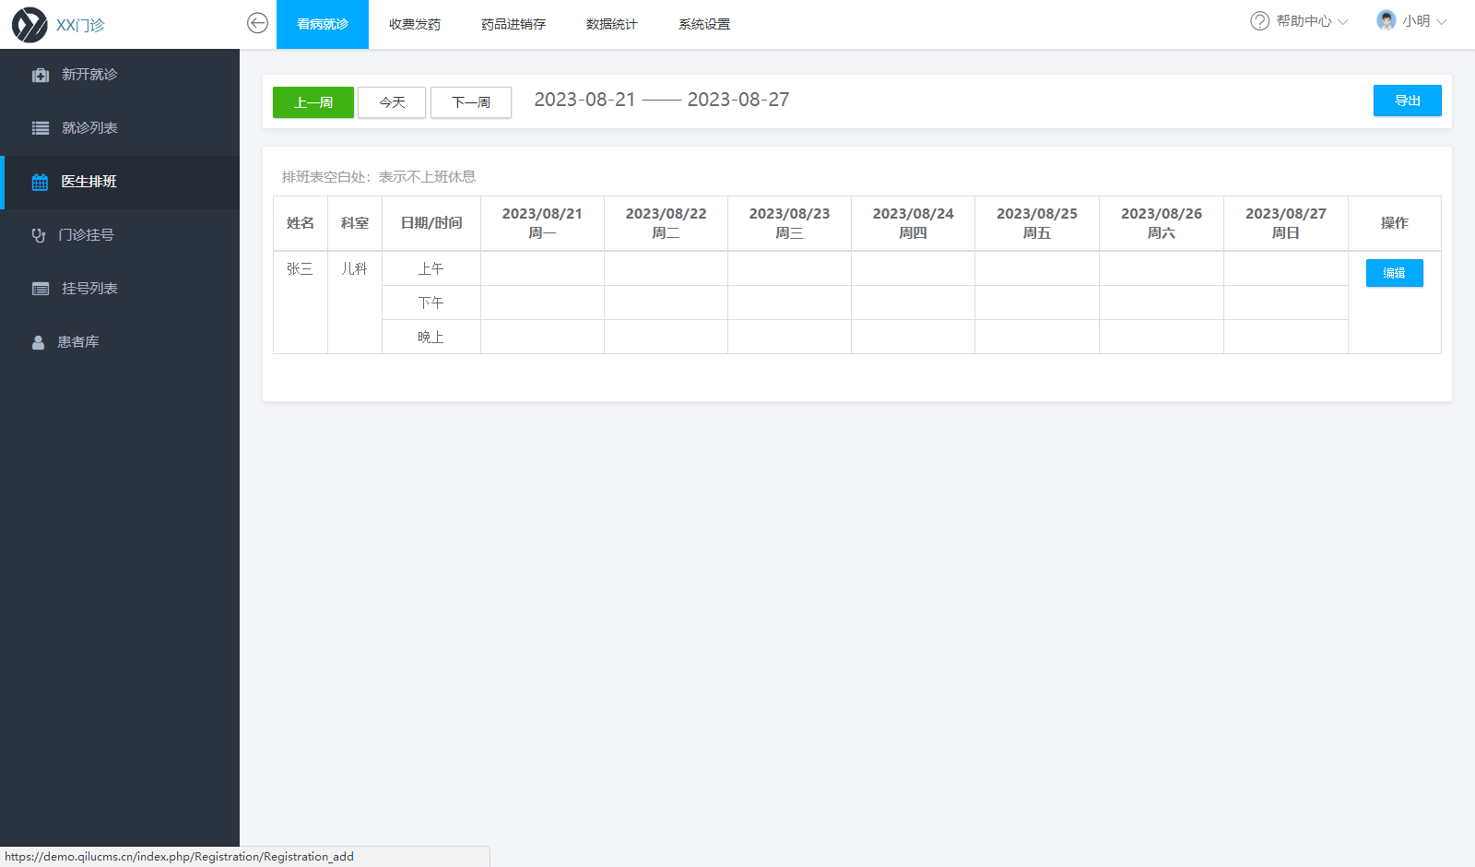
Task: Click the 患者库 person icon
Action: tap(38, 342)
